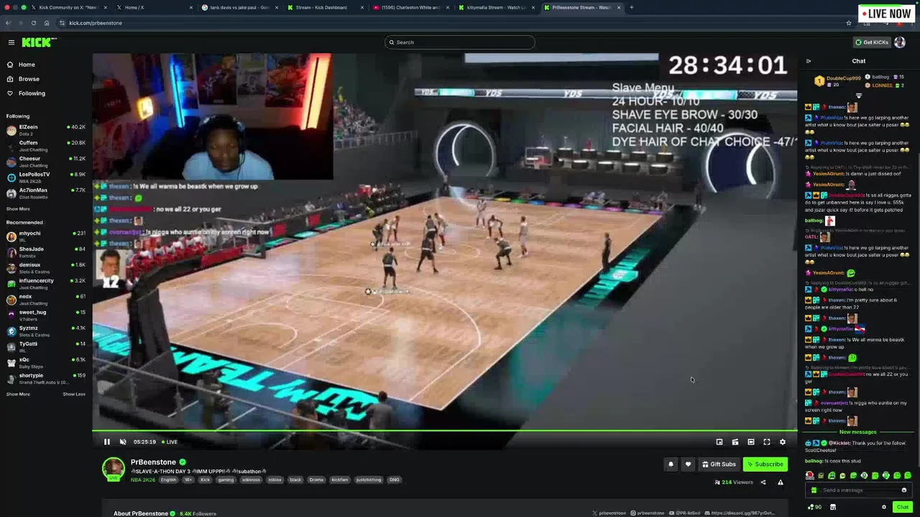Share the stream
Viewport: 920px width, 517px height.
763,483
